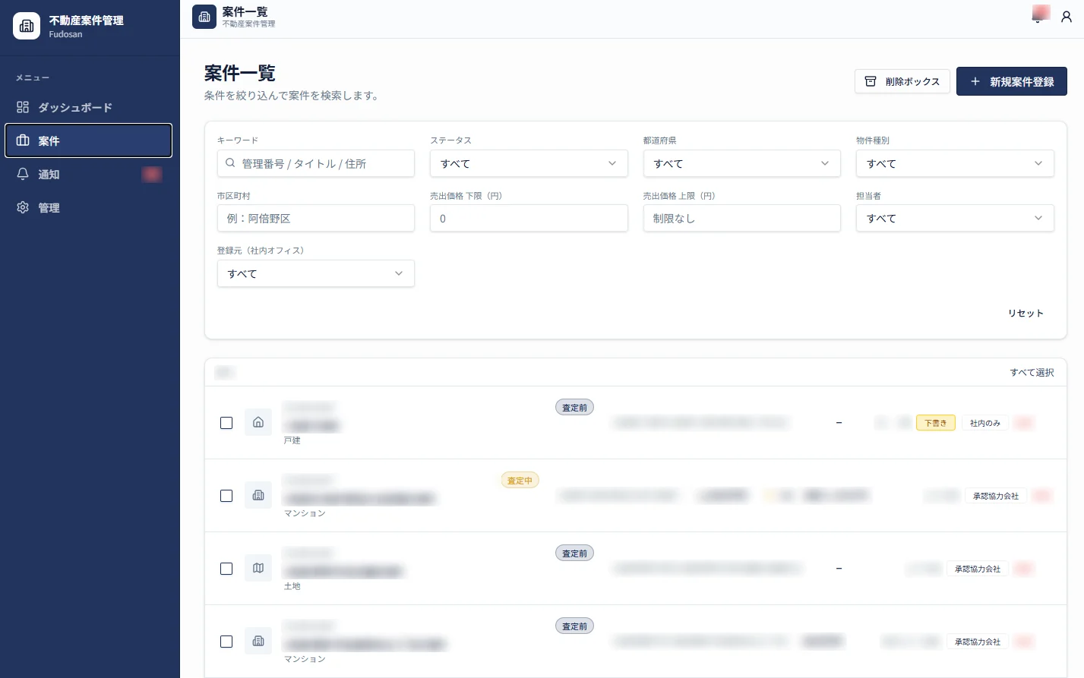Click the 新規案件登録 button
The image size is (1084, 678).
(x=1012, y=81)
